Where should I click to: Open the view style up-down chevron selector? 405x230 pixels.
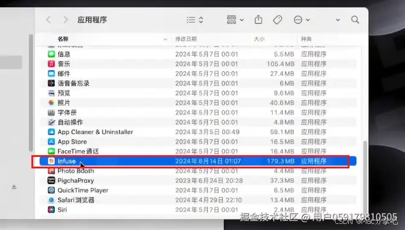[201, 20]
